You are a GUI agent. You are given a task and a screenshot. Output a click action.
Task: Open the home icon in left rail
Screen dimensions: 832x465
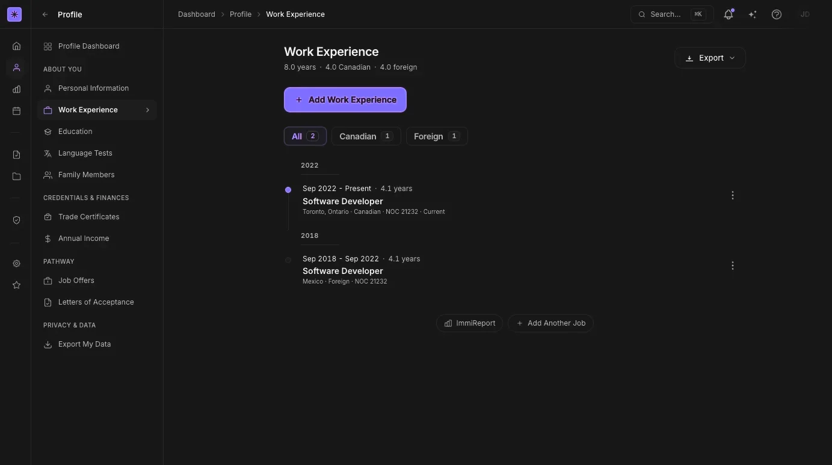point(16,46)
